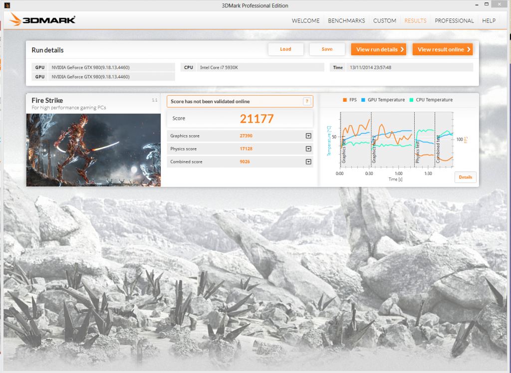Click the 'Fire Strike' heading
Image resolution: width=511 pixels, height=373 pixels.
tap(47, 100)
